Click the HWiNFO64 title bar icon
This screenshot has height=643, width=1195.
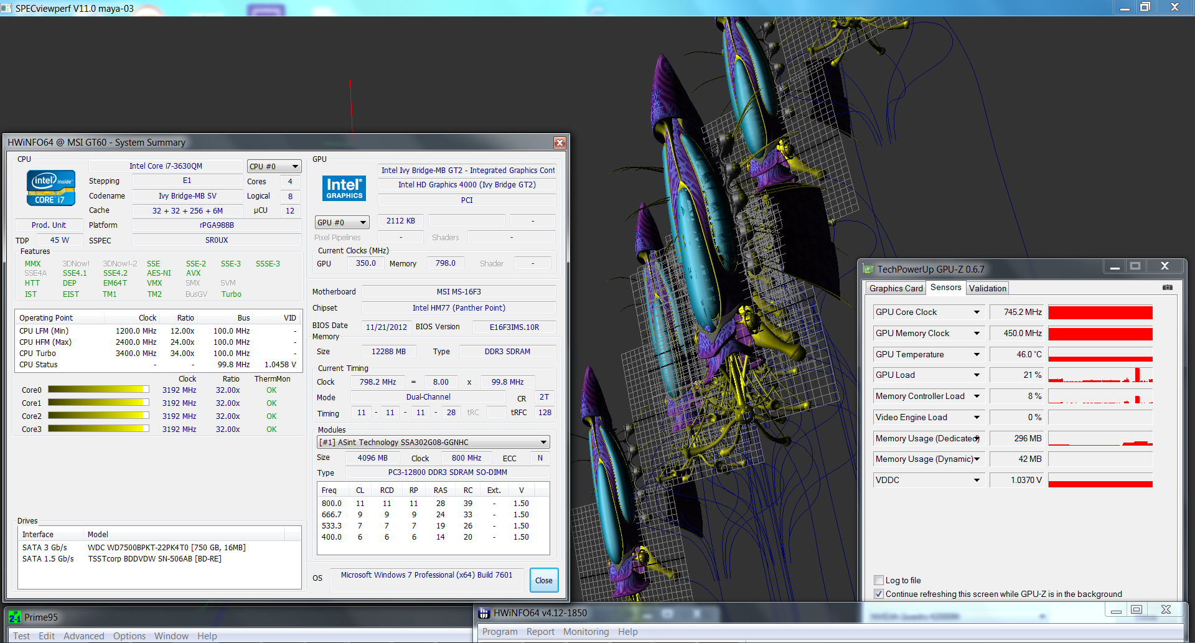tap(484, 613)
